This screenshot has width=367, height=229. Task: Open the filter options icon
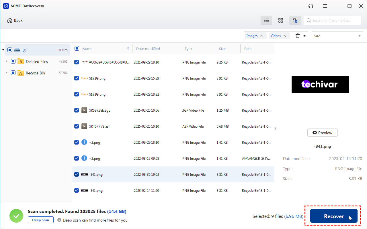(295, 20)
